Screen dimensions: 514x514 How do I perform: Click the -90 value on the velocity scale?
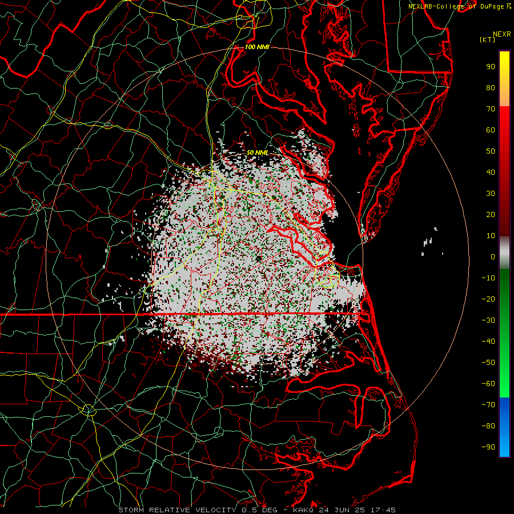click(488, 447)
